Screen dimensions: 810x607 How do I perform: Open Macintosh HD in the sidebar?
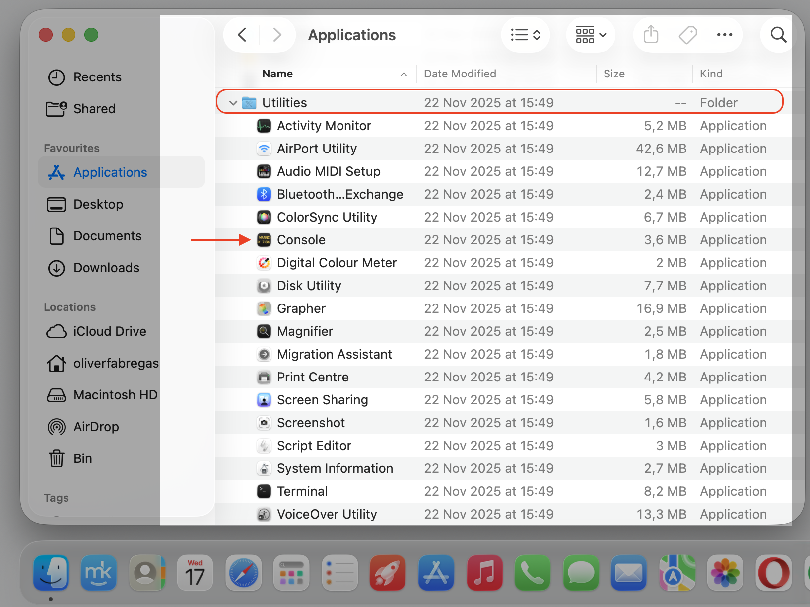click(122, 395)
